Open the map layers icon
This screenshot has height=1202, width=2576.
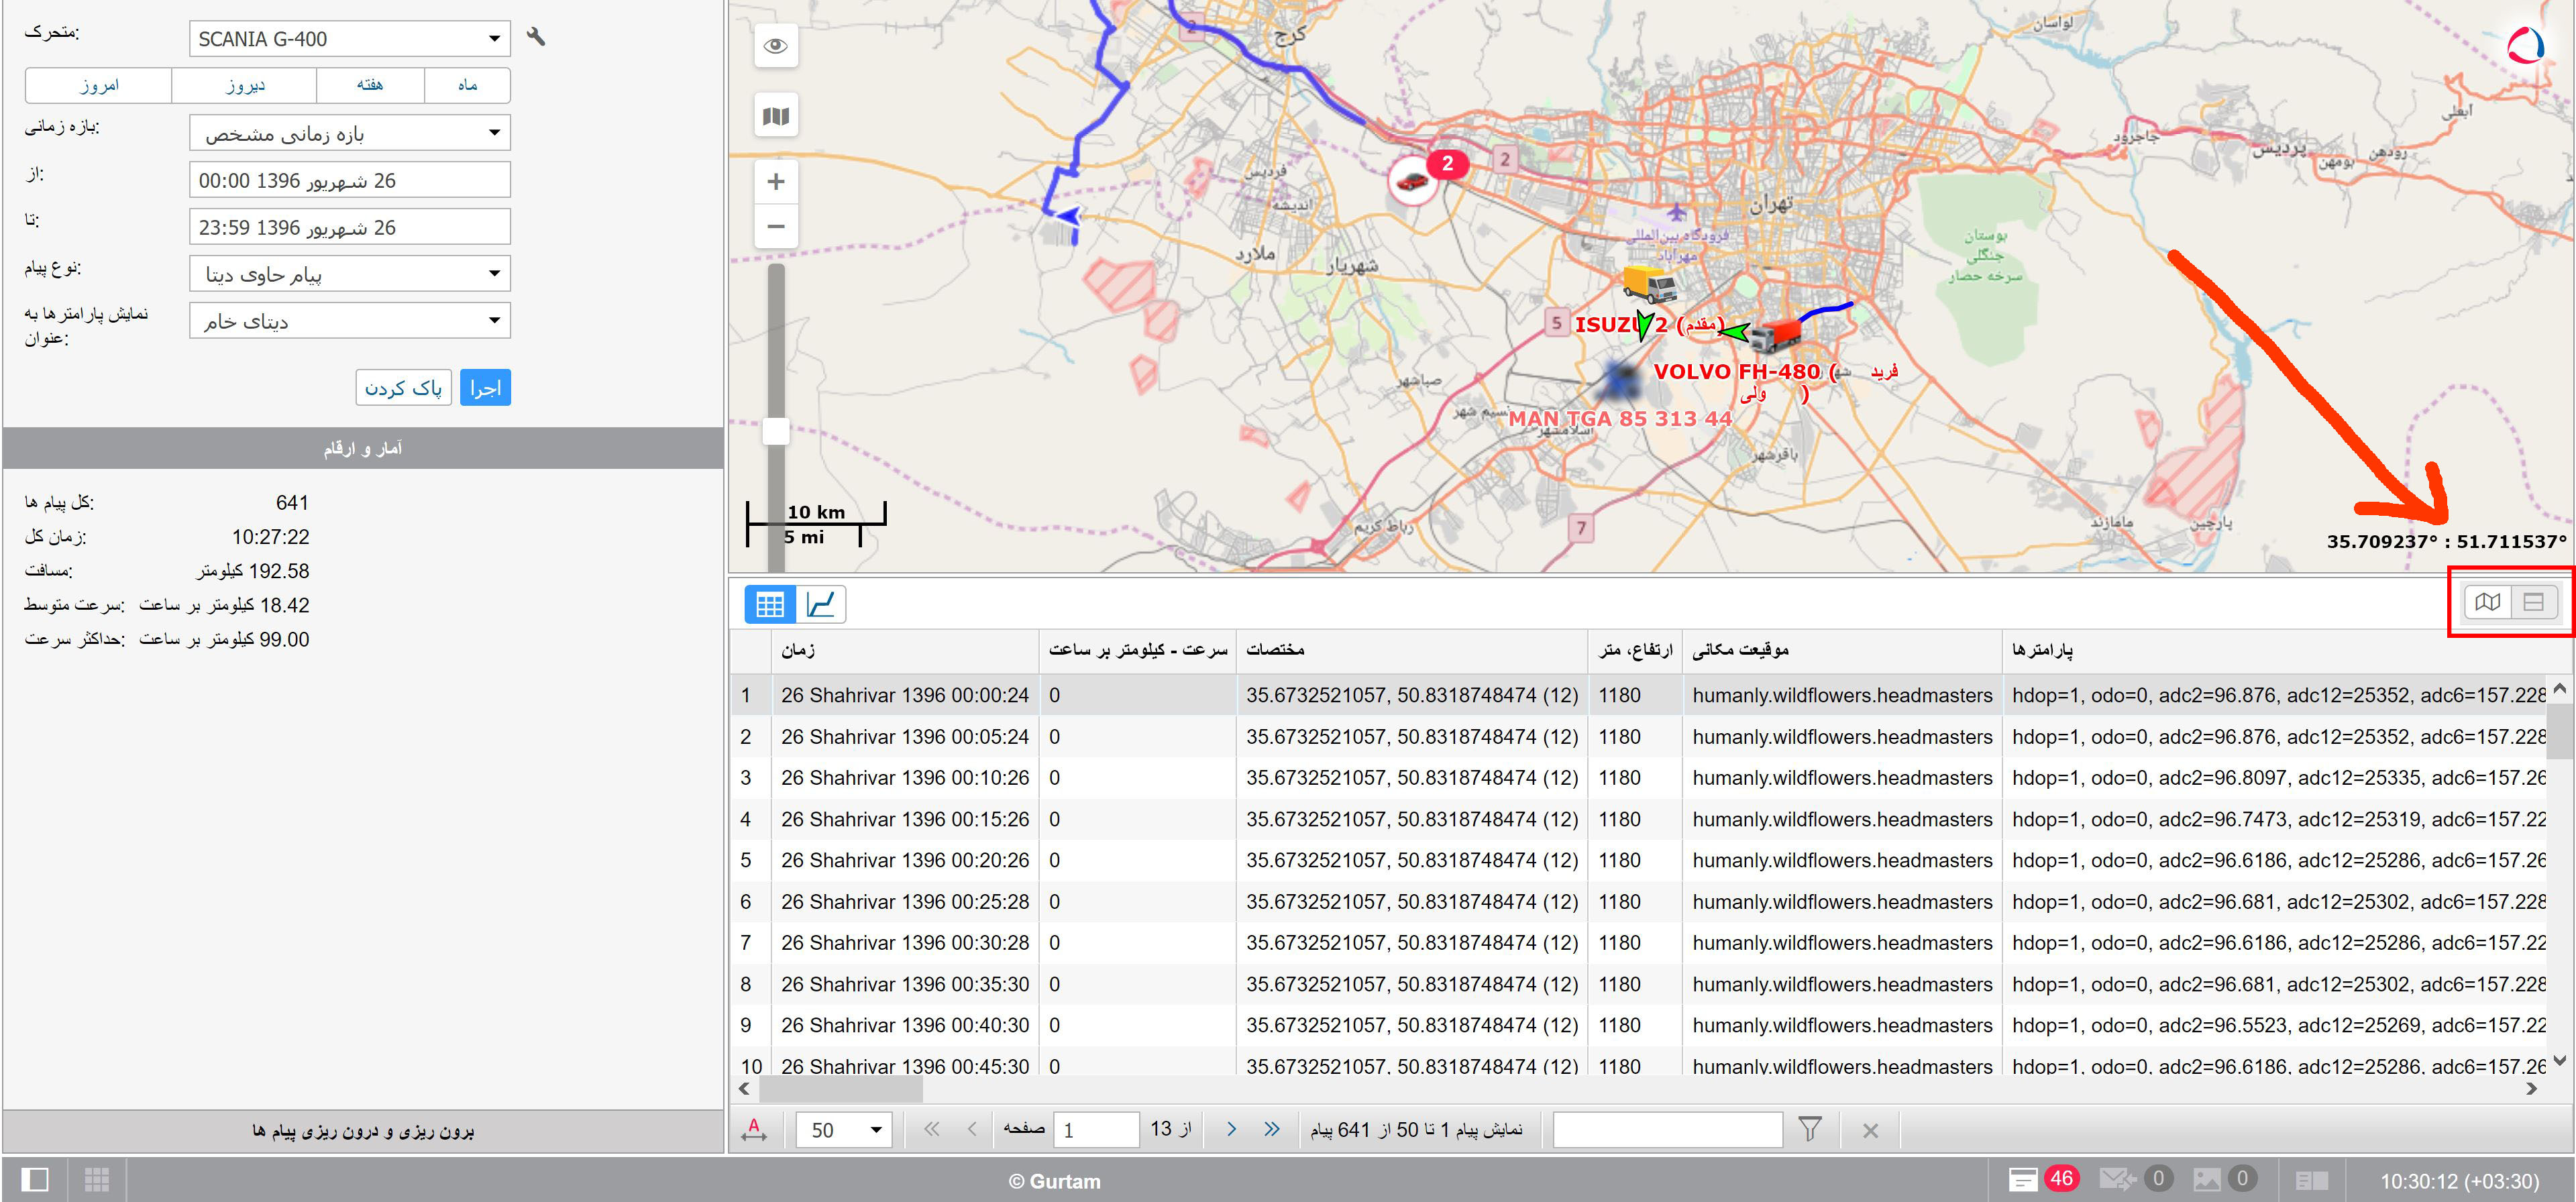pyautogui.click(x=775, y=116)
